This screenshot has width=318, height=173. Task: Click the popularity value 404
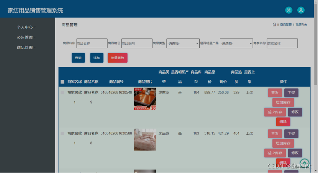[x=236, y=133]
